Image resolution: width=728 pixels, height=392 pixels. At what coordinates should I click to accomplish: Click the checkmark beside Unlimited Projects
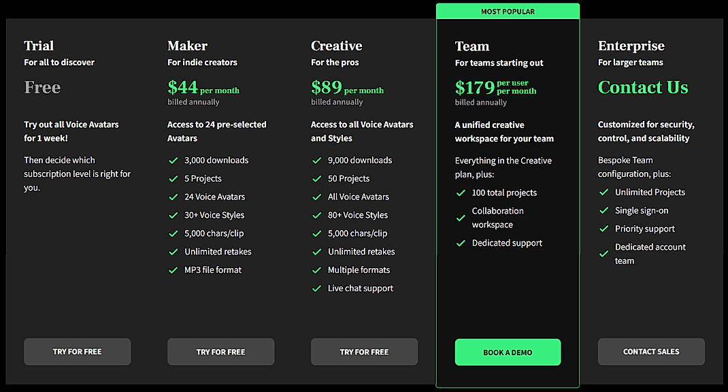coord(603,193)
